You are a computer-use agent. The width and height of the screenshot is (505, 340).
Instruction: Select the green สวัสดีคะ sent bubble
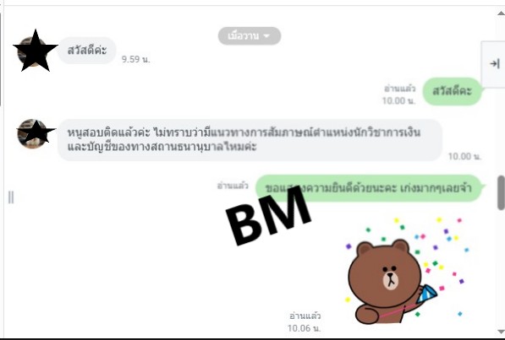[x=452, y=91]
